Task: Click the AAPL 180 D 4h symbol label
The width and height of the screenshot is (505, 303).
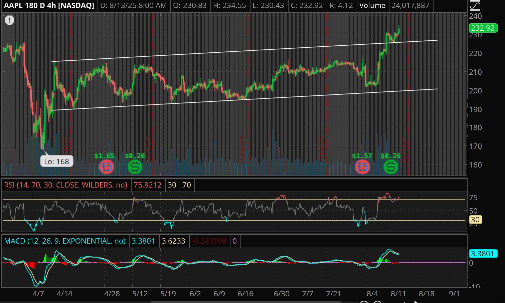Action: point(49,6)
